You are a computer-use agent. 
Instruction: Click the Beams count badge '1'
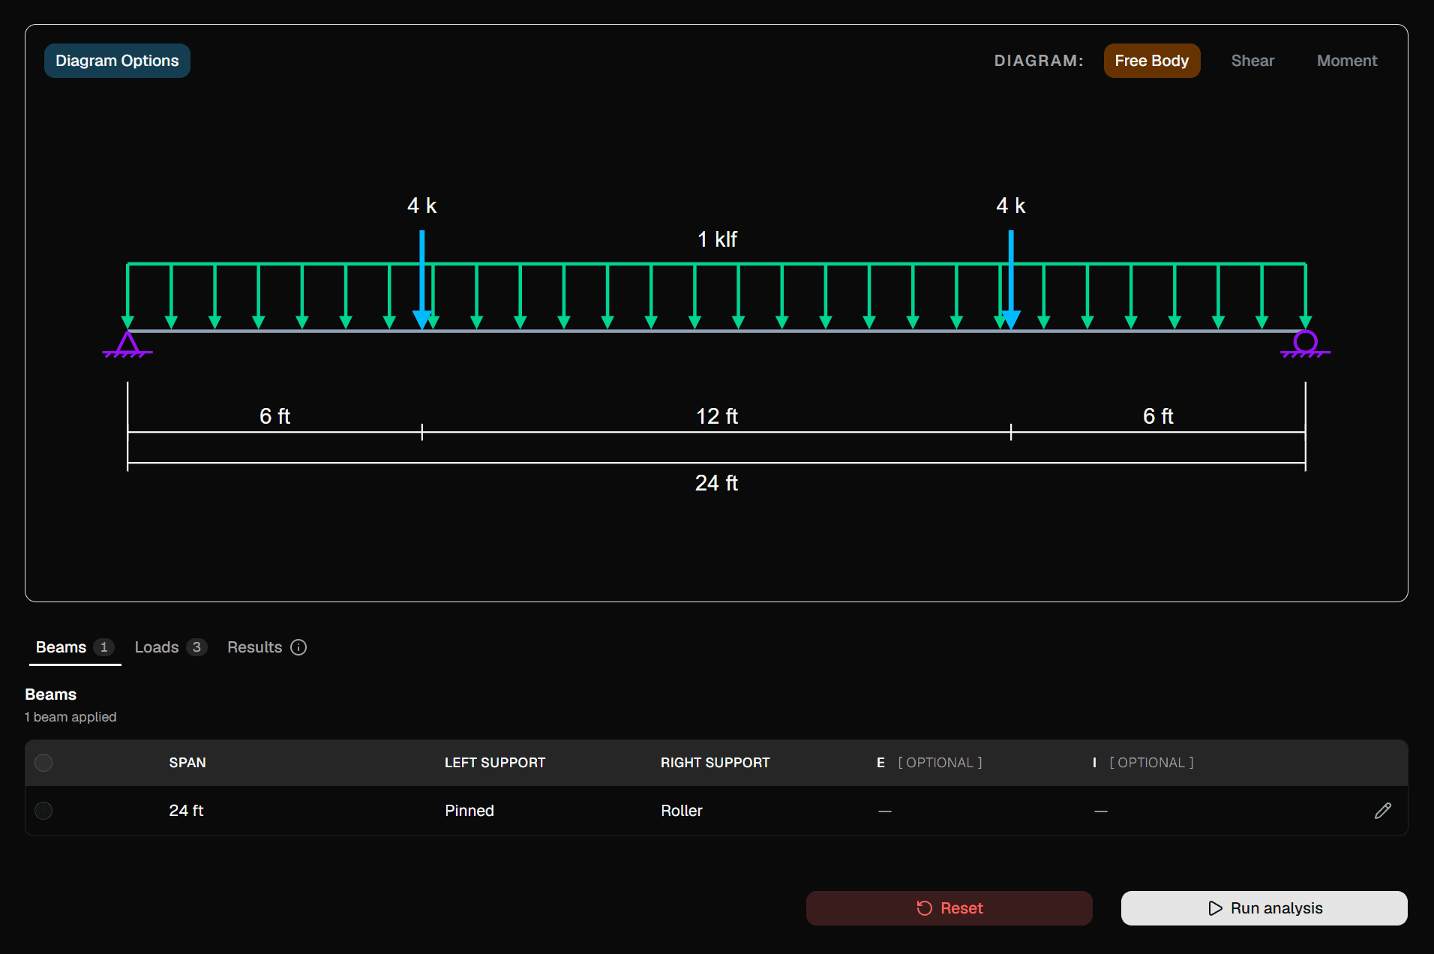(x=103, y=647)
